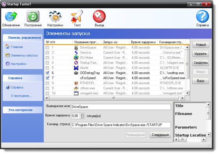This screenshot has height=155, width=219.
Task: Open the Главная link in the sidebar
Action: click(x=17, y=47)
